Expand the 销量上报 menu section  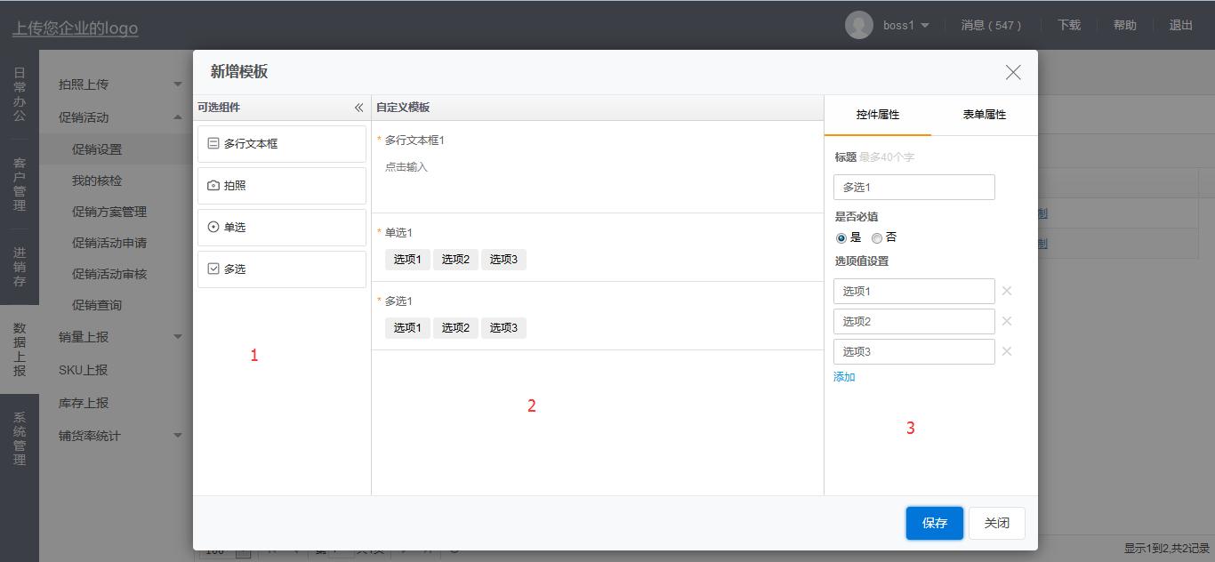(x=177, y=337)
